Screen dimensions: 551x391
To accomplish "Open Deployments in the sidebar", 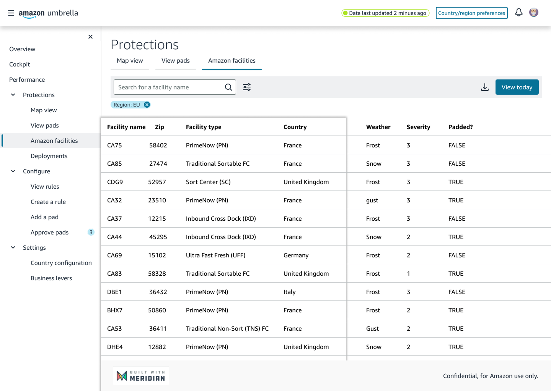I will [x=49, y=156].
